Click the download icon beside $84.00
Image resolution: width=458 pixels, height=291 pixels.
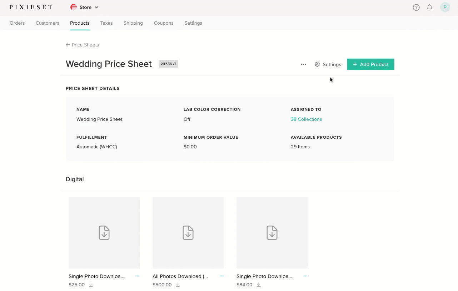pyautogui.click(x=259, y=285)
